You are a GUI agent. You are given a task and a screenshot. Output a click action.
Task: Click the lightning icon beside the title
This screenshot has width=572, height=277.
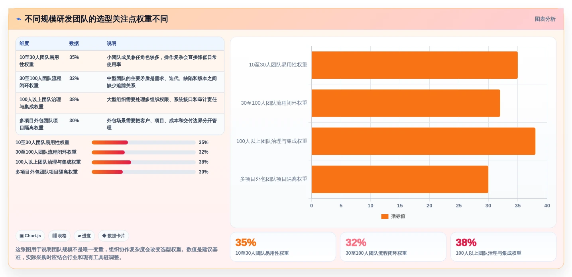pyautogui.click(x=19, y=19)
